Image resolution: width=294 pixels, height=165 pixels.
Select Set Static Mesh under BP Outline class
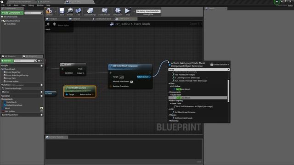coord(183,89)
